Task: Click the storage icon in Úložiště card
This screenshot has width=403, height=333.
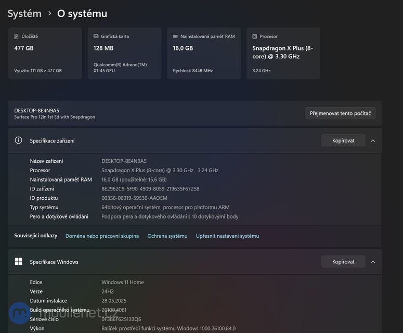Action: coord(17,36)
